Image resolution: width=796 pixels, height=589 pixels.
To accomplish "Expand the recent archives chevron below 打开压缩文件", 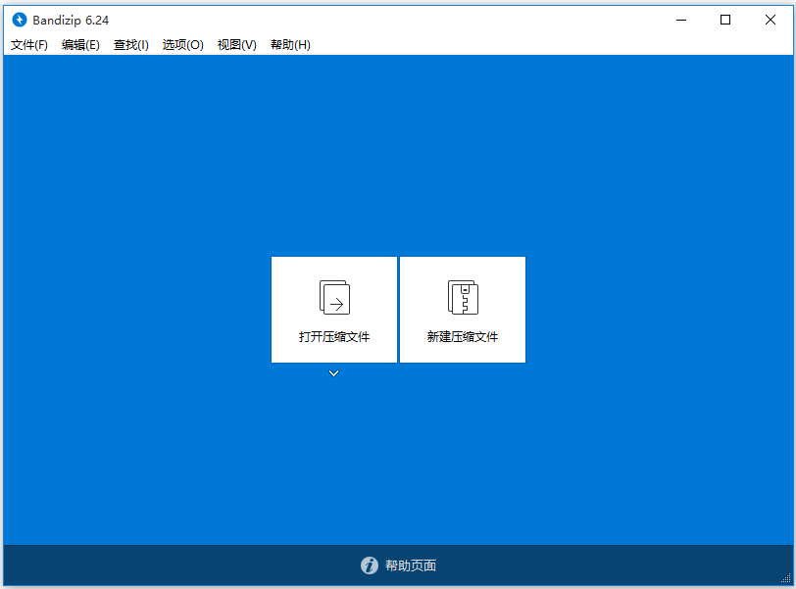I will pos(333,373).
